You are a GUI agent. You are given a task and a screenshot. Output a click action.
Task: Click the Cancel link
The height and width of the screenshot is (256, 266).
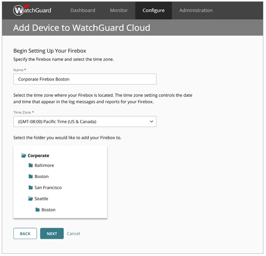[73, 233]
